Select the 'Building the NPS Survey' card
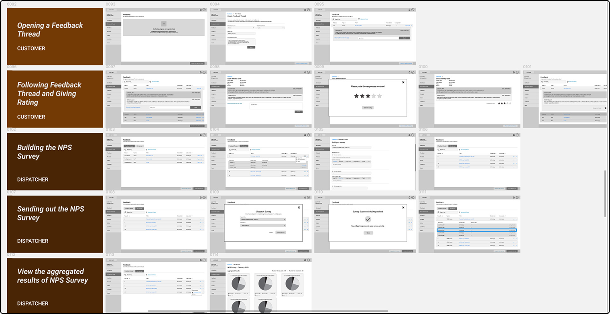This screenshot has width=610, height=314. click(55, 162)
